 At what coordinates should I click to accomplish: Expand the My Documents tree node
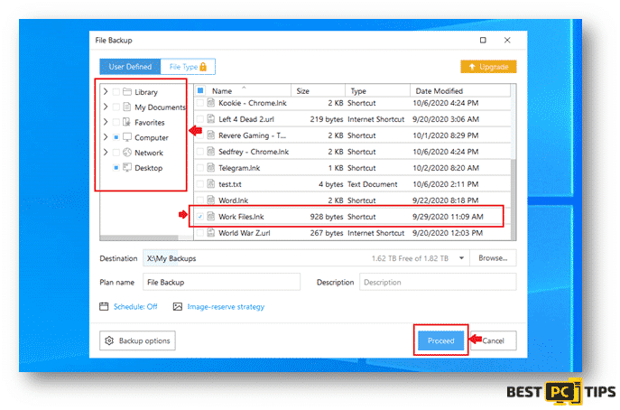[x=106, y=107]
